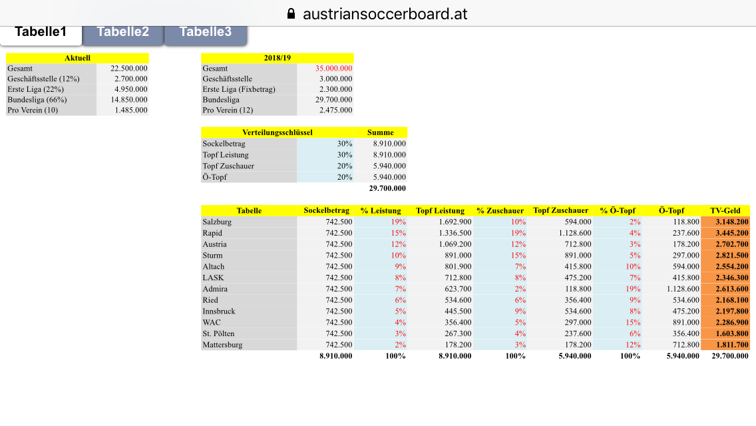Click Sturm's TV-Geld 2.821.500 cell

tap(725, 255)
